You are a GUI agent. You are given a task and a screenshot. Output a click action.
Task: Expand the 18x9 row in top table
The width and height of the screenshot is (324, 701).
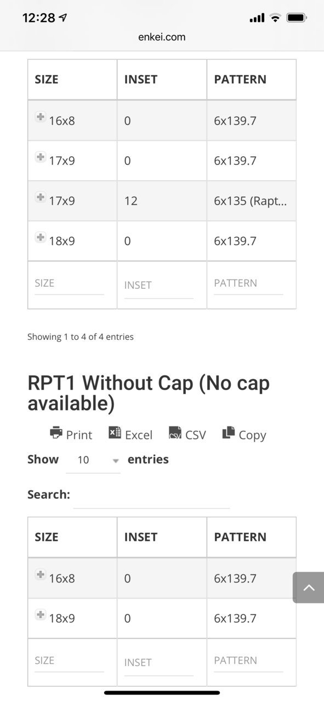(x=40, y=237)
